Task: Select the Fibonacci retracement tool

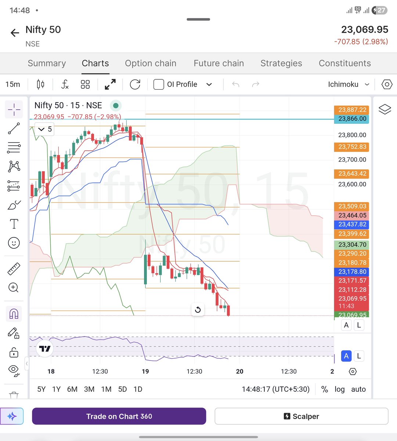Action: coord(14,148)
